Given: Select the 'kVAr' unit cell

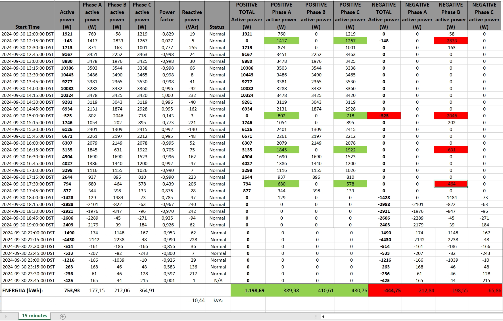Looking at the screenshot, I should pos(218,300).
